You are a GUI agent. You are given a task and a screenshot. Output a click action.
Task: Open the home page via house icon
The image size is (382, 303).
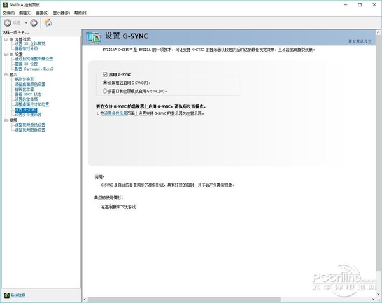click(x=48, y=23)
